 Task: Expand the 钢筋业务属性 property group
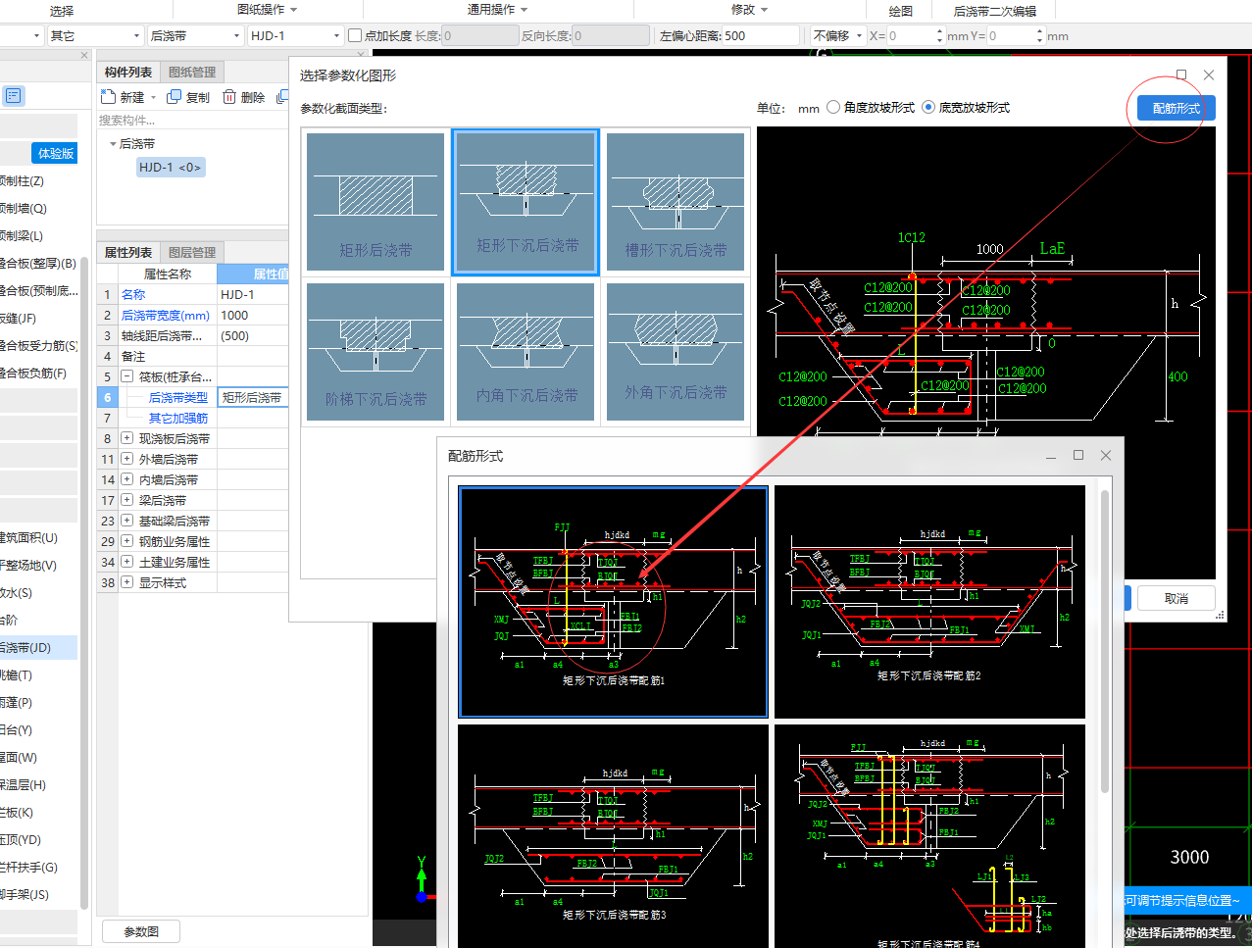tap(127, 541)
